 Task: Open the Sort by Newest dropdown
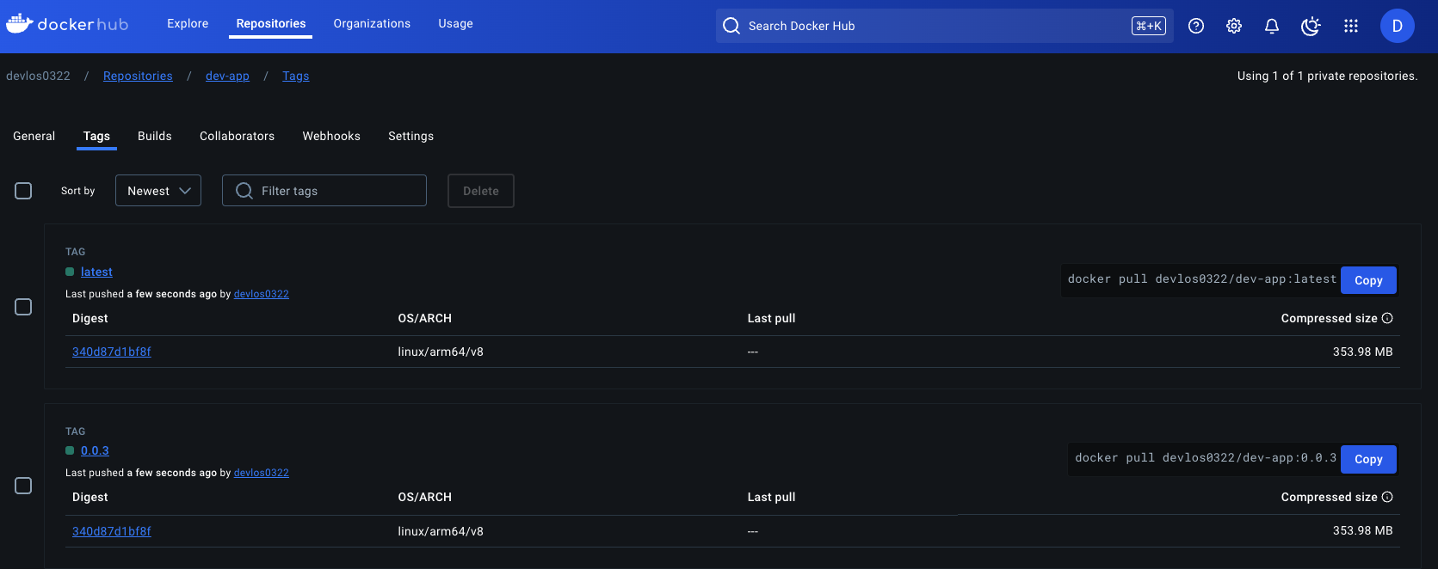coord(158,191)
